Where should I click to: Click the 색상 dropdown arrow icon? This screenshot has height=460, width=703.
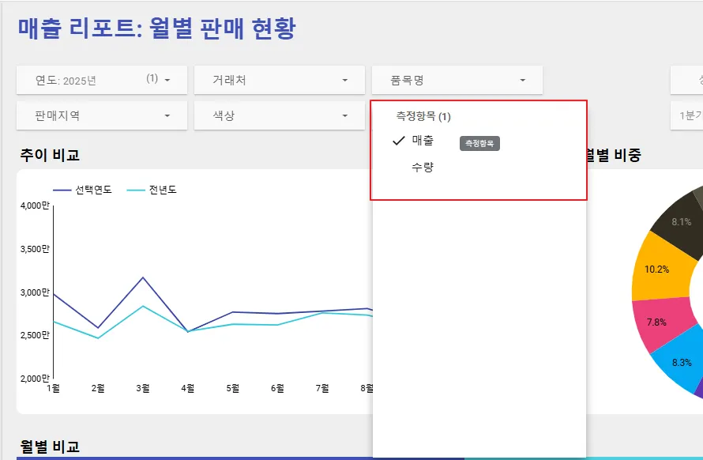click(x=344, y=115)
